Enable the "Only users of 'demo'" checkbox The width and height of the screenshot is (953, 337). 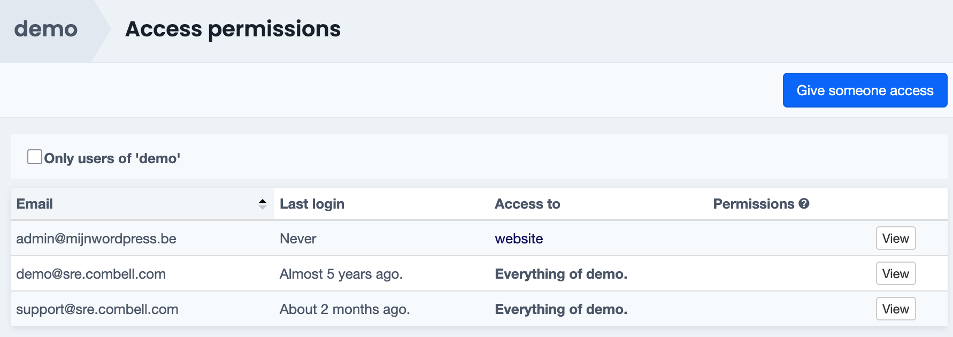tap(35, 157)
